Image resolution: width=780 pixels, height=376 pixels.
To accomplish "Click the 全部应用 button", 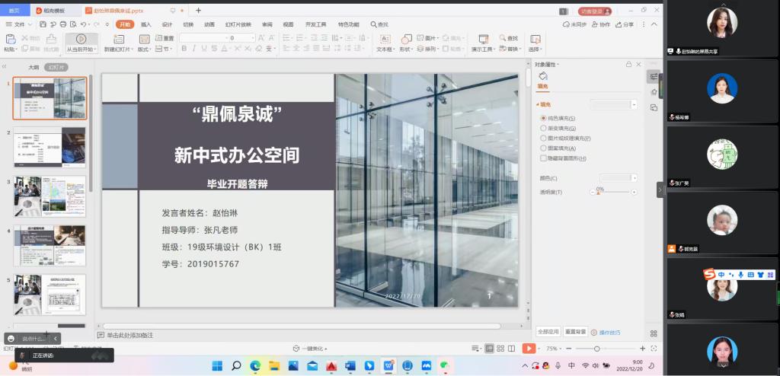I will point(548,332).
